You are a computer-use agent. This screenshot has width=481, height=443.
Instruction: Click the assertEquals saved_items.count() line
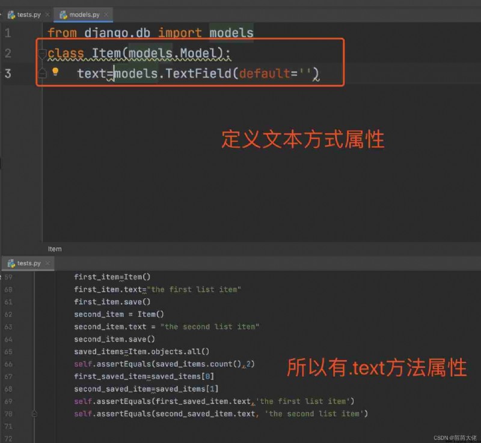164,364
